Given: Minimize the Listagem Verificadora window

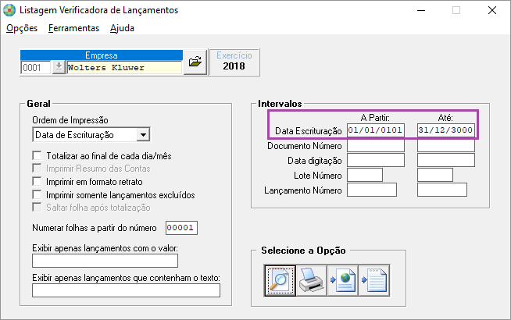Looking at the screenshot, I should click(x=421, y=11).
